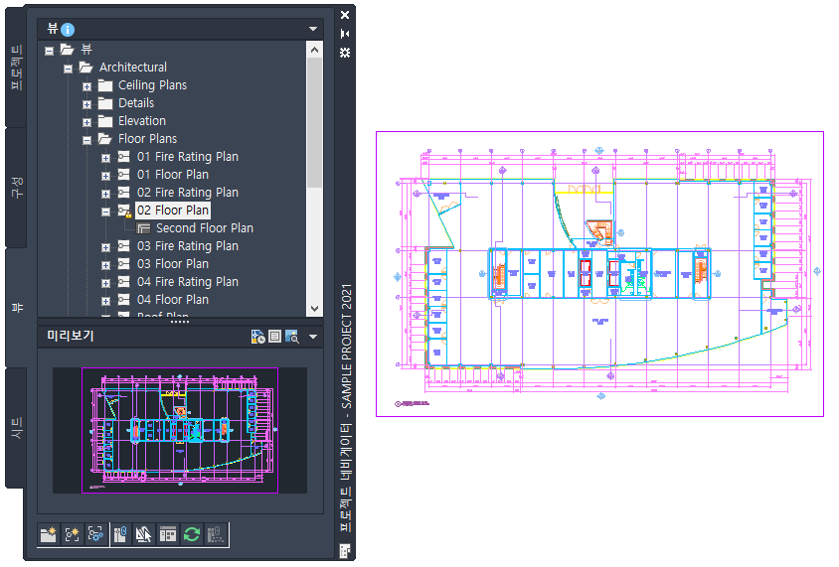This screenshot has width=839, height=567.
Task: Click the tree scrollbar up arrow
Action: (314, 51)
